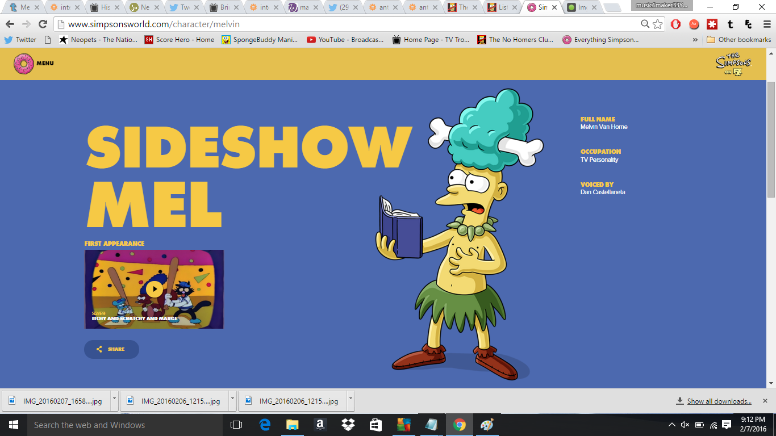Click the address bar URL field

pos(341,24)
